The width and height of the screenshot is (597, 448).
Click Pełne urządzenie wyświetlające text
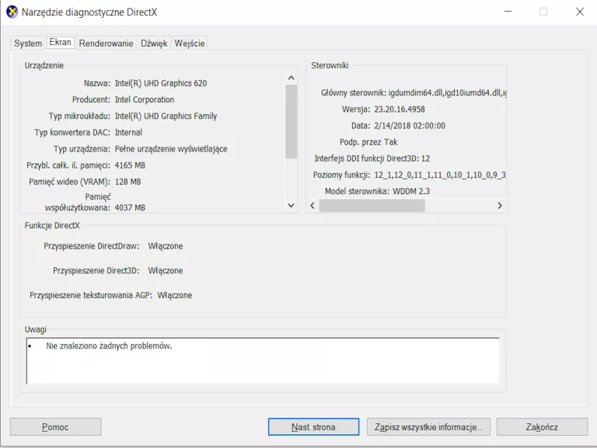(171, 149)
